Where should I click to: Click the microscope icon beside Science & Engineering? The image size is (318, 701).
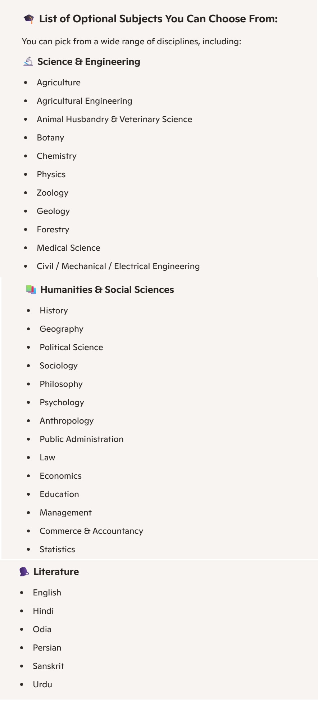28,62
